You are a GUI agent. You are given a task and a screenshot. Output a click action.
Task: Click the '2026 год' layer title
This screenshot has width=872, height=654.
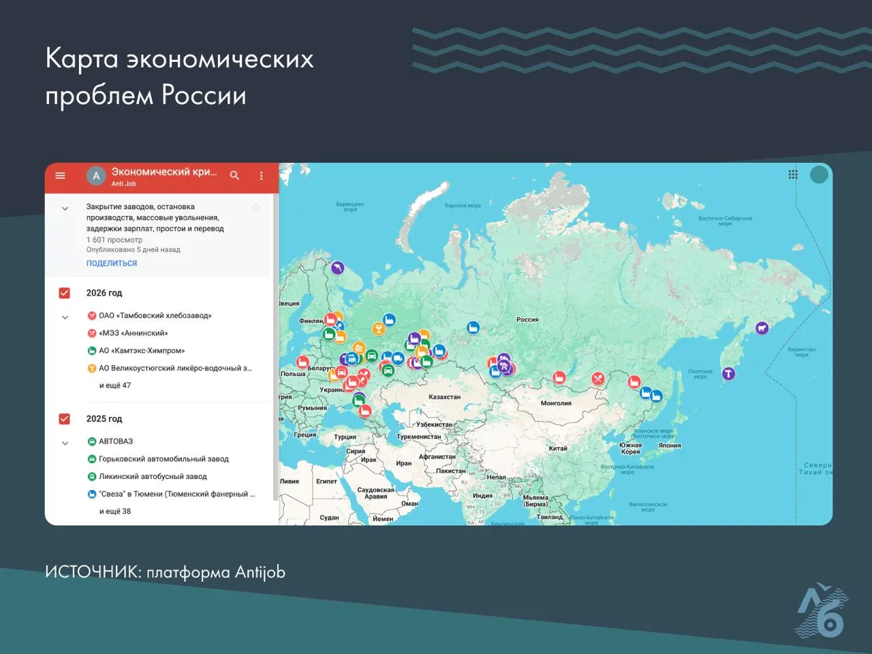click(104, 293)
